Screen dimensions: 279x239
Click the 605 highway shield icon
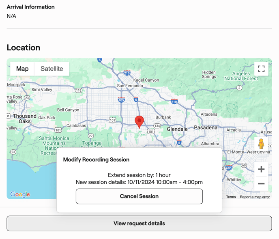point(229,168)
